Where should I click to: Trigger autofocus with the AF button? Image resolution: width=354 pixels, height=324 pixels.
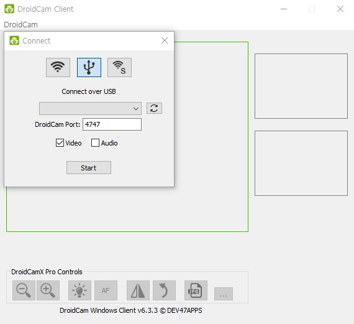coord(106,290)
